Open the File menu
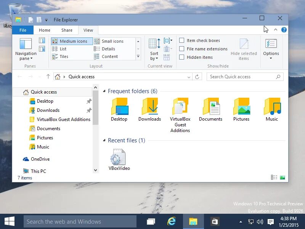The width and height of the screenshot is (305, 229). [23, 30]
